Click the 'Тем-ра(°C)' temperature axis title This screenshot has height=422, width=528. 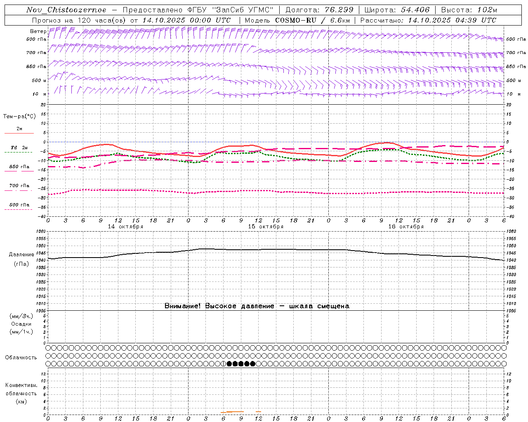coord(19,117)
